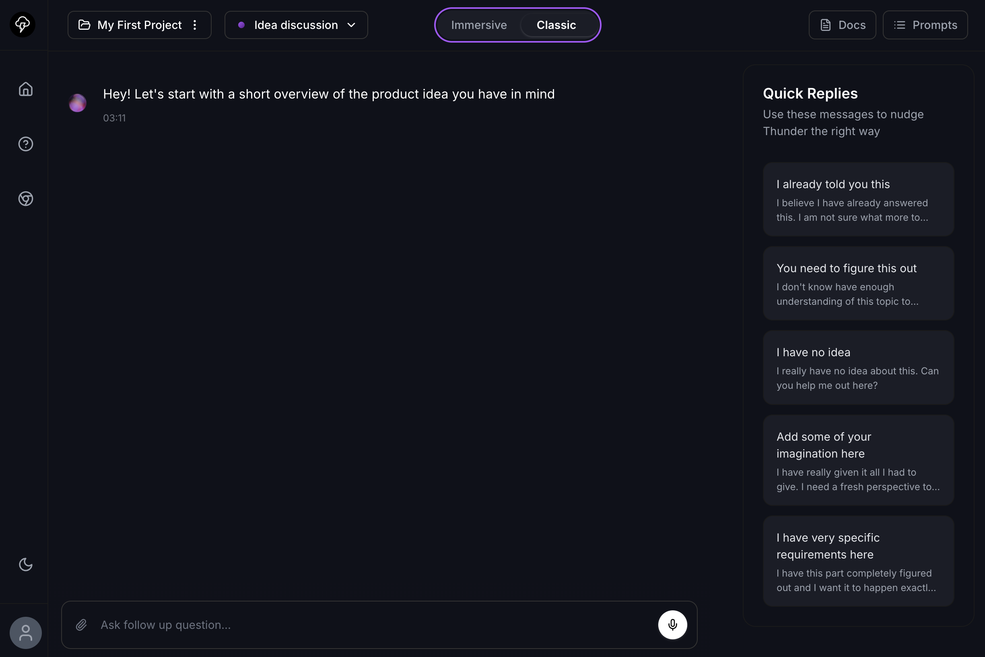This screenshot has height=657, width=985.
Task: Open the user profile avatar
Action: 26,633
